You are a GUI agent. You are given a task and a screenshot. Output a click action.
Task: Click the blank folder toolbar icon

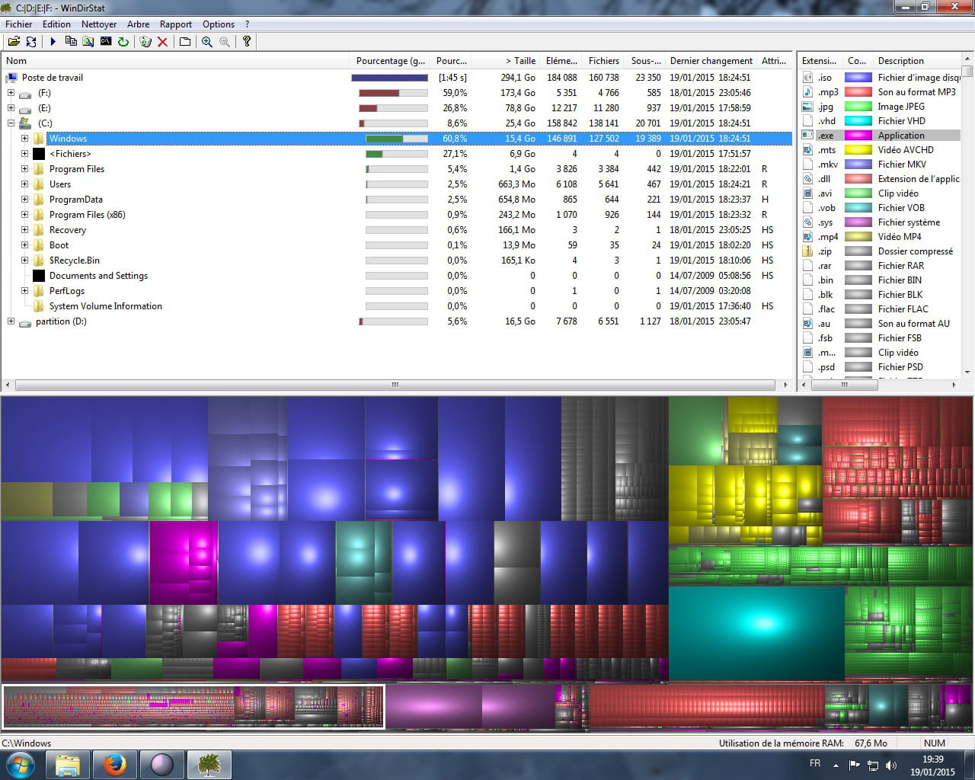185,42
